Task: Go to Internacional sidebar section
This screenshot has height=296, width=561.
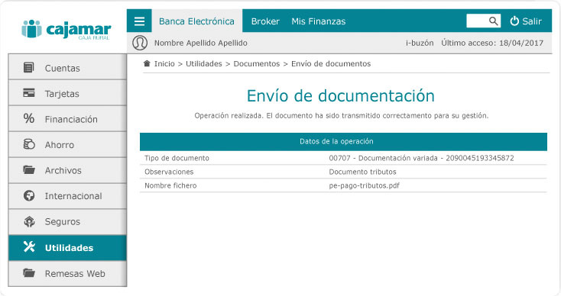Action: tap(67, 195)
